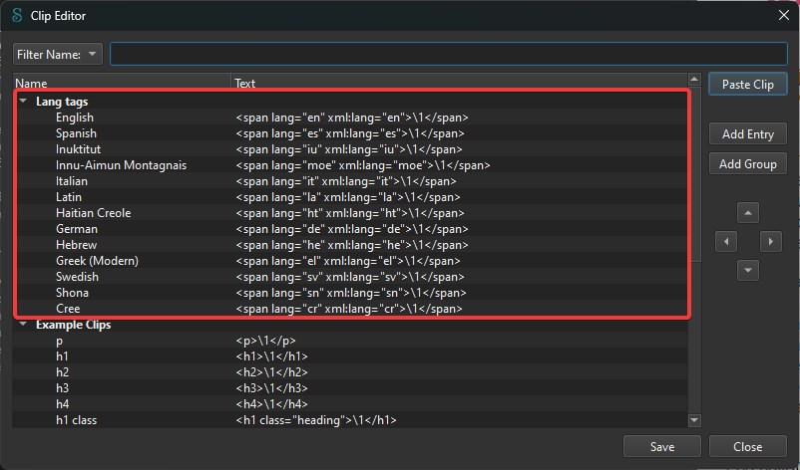Close the Clip Editor dialog with X
Viewport: 800px width, 470px height.
(784, 15)
